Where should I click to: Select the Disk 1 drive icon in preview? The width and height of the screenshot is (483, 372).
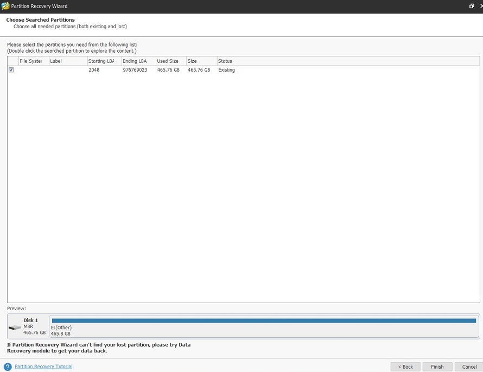tap(15, 327)
